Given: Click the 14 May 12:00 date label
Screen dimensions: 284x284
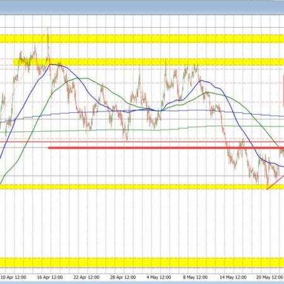Looking at the screenshot, I should coord(233,277).
